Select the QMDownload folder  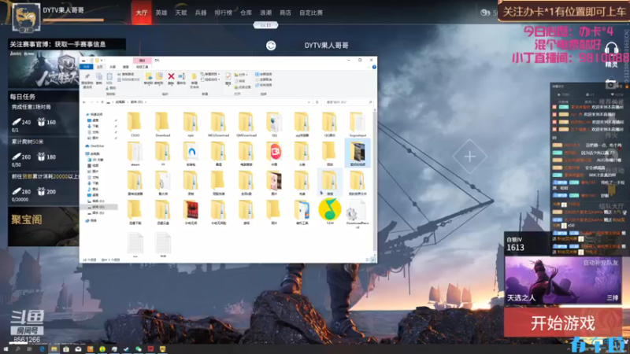click(246, 124)
